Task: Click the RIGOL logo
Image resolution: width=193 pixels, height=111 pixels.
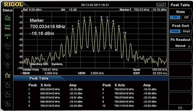Action: (13, 5)
